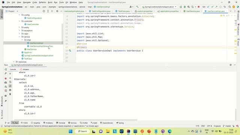Click the Build project hammer icon

137,7
